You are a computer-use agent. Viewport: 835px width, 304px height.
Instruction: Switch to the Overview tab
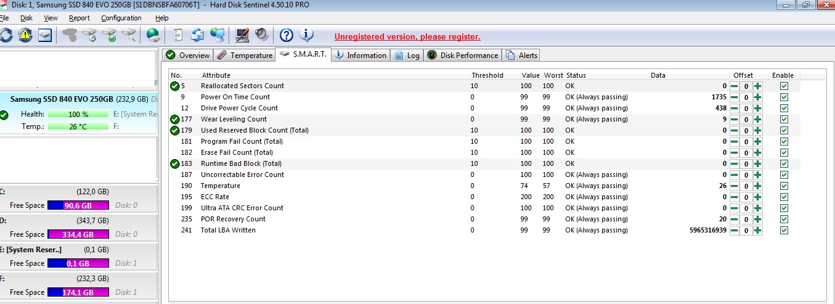(x=188, y=55)
